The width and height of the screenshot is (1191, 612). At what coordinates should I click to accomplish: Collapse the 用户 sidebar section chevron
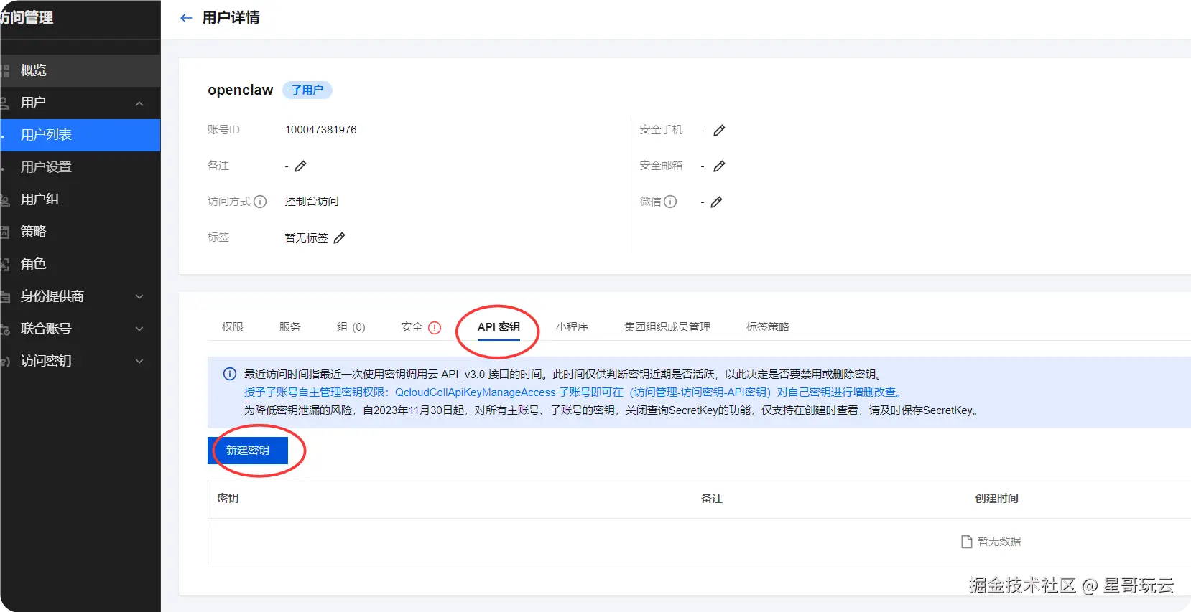click(x=139, y=103)
